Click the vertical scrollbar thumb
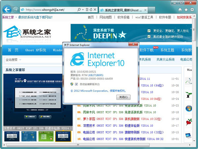Screen dimensions: 198x149 194,30
